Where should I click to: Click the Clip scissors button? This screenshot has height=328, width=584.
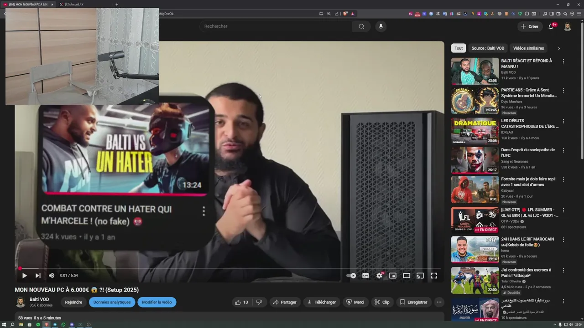pyautogui.click(x=382, y=302)
